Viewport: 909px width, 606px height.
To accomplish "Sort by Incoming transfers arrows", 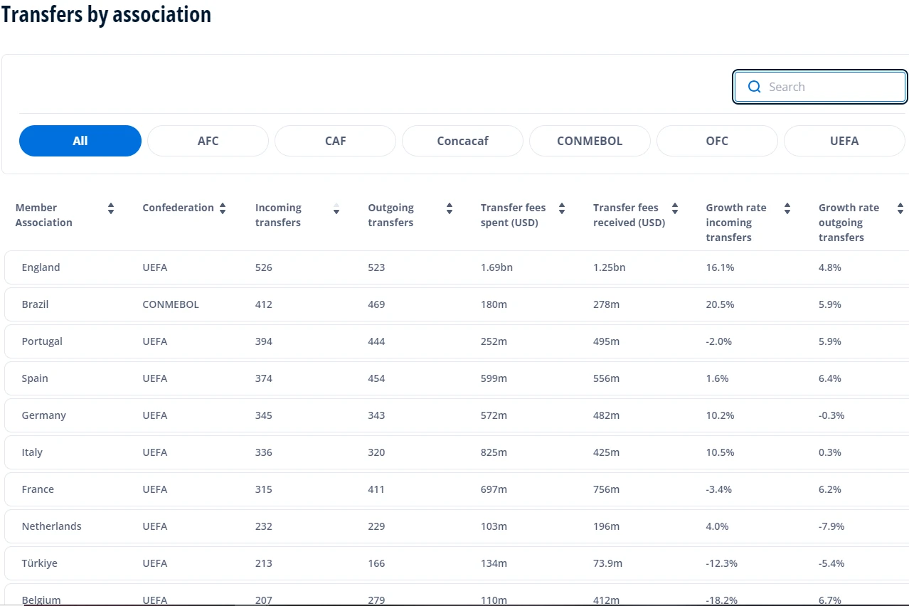I will click(336, 208).
